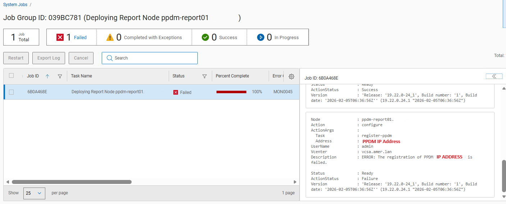Click the In Progress label
This screenshot has width=506, height=204.
coord(287,37)
